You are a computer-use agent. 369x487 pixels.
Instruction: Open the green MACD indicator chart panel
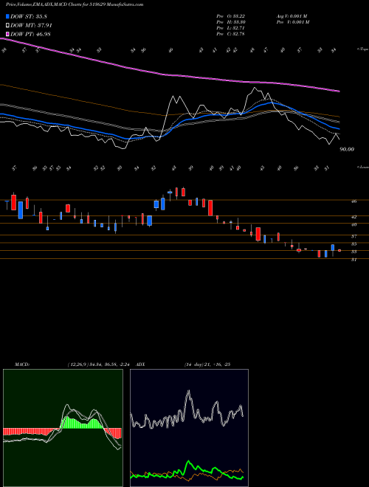click(63, 428)
